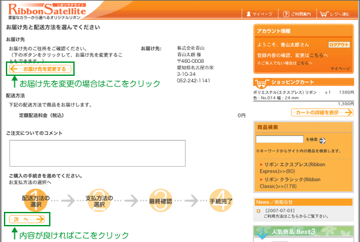Click the search arrow icon beside を検索

pyautogui.click(x=322, y=141)
